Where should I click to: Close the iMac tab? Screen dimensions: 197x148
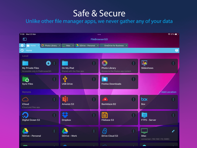[73, 46]
